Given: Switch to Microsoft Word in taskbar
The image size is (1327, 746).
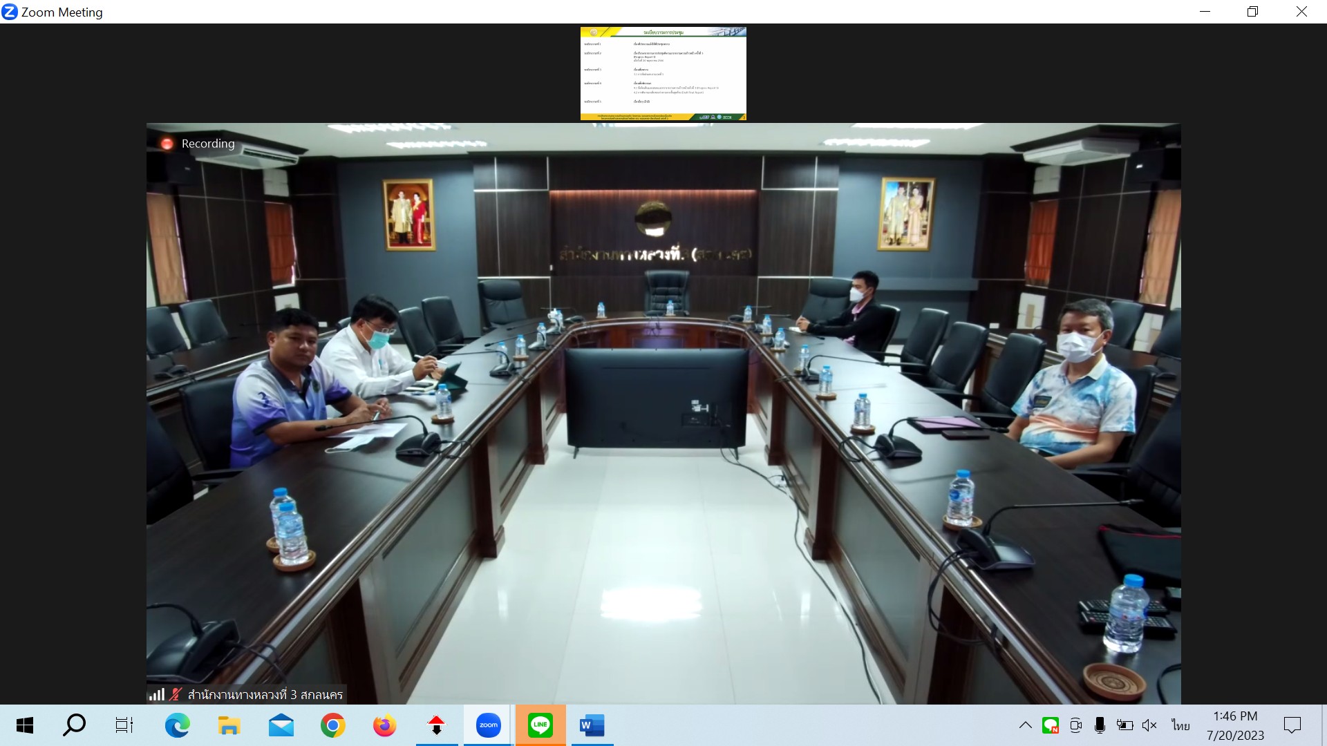Looking at the screenshot, I should 592,725.
